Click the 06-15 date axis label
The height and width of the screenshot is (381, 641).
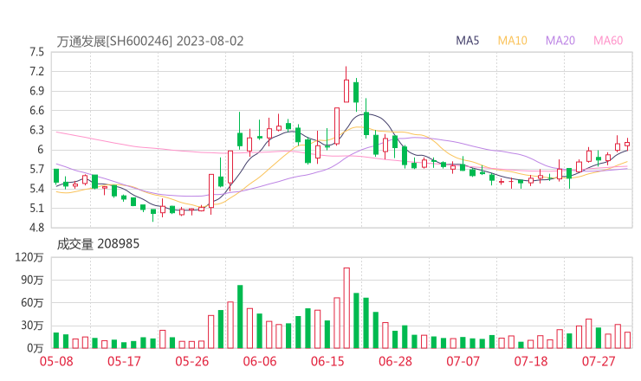[x=327, y=361]
